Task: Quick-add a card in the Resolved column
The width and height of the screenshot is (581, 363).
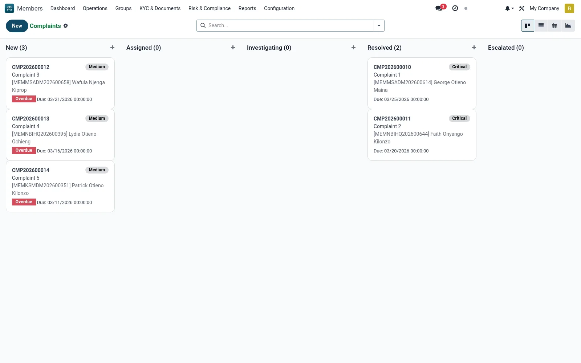Action: tap(474, 48)
